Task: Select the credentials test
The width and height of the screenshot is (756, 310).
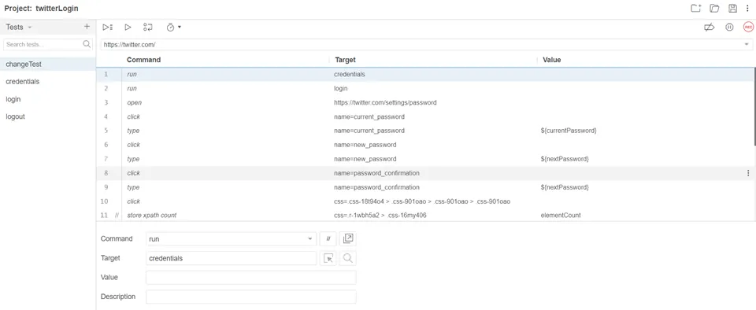Action: tap(23, 81)
